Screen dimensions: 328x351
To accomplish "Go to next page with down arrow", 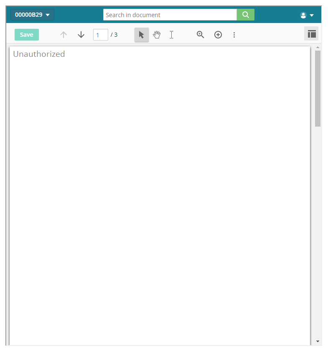I will (x=81, y=35).
